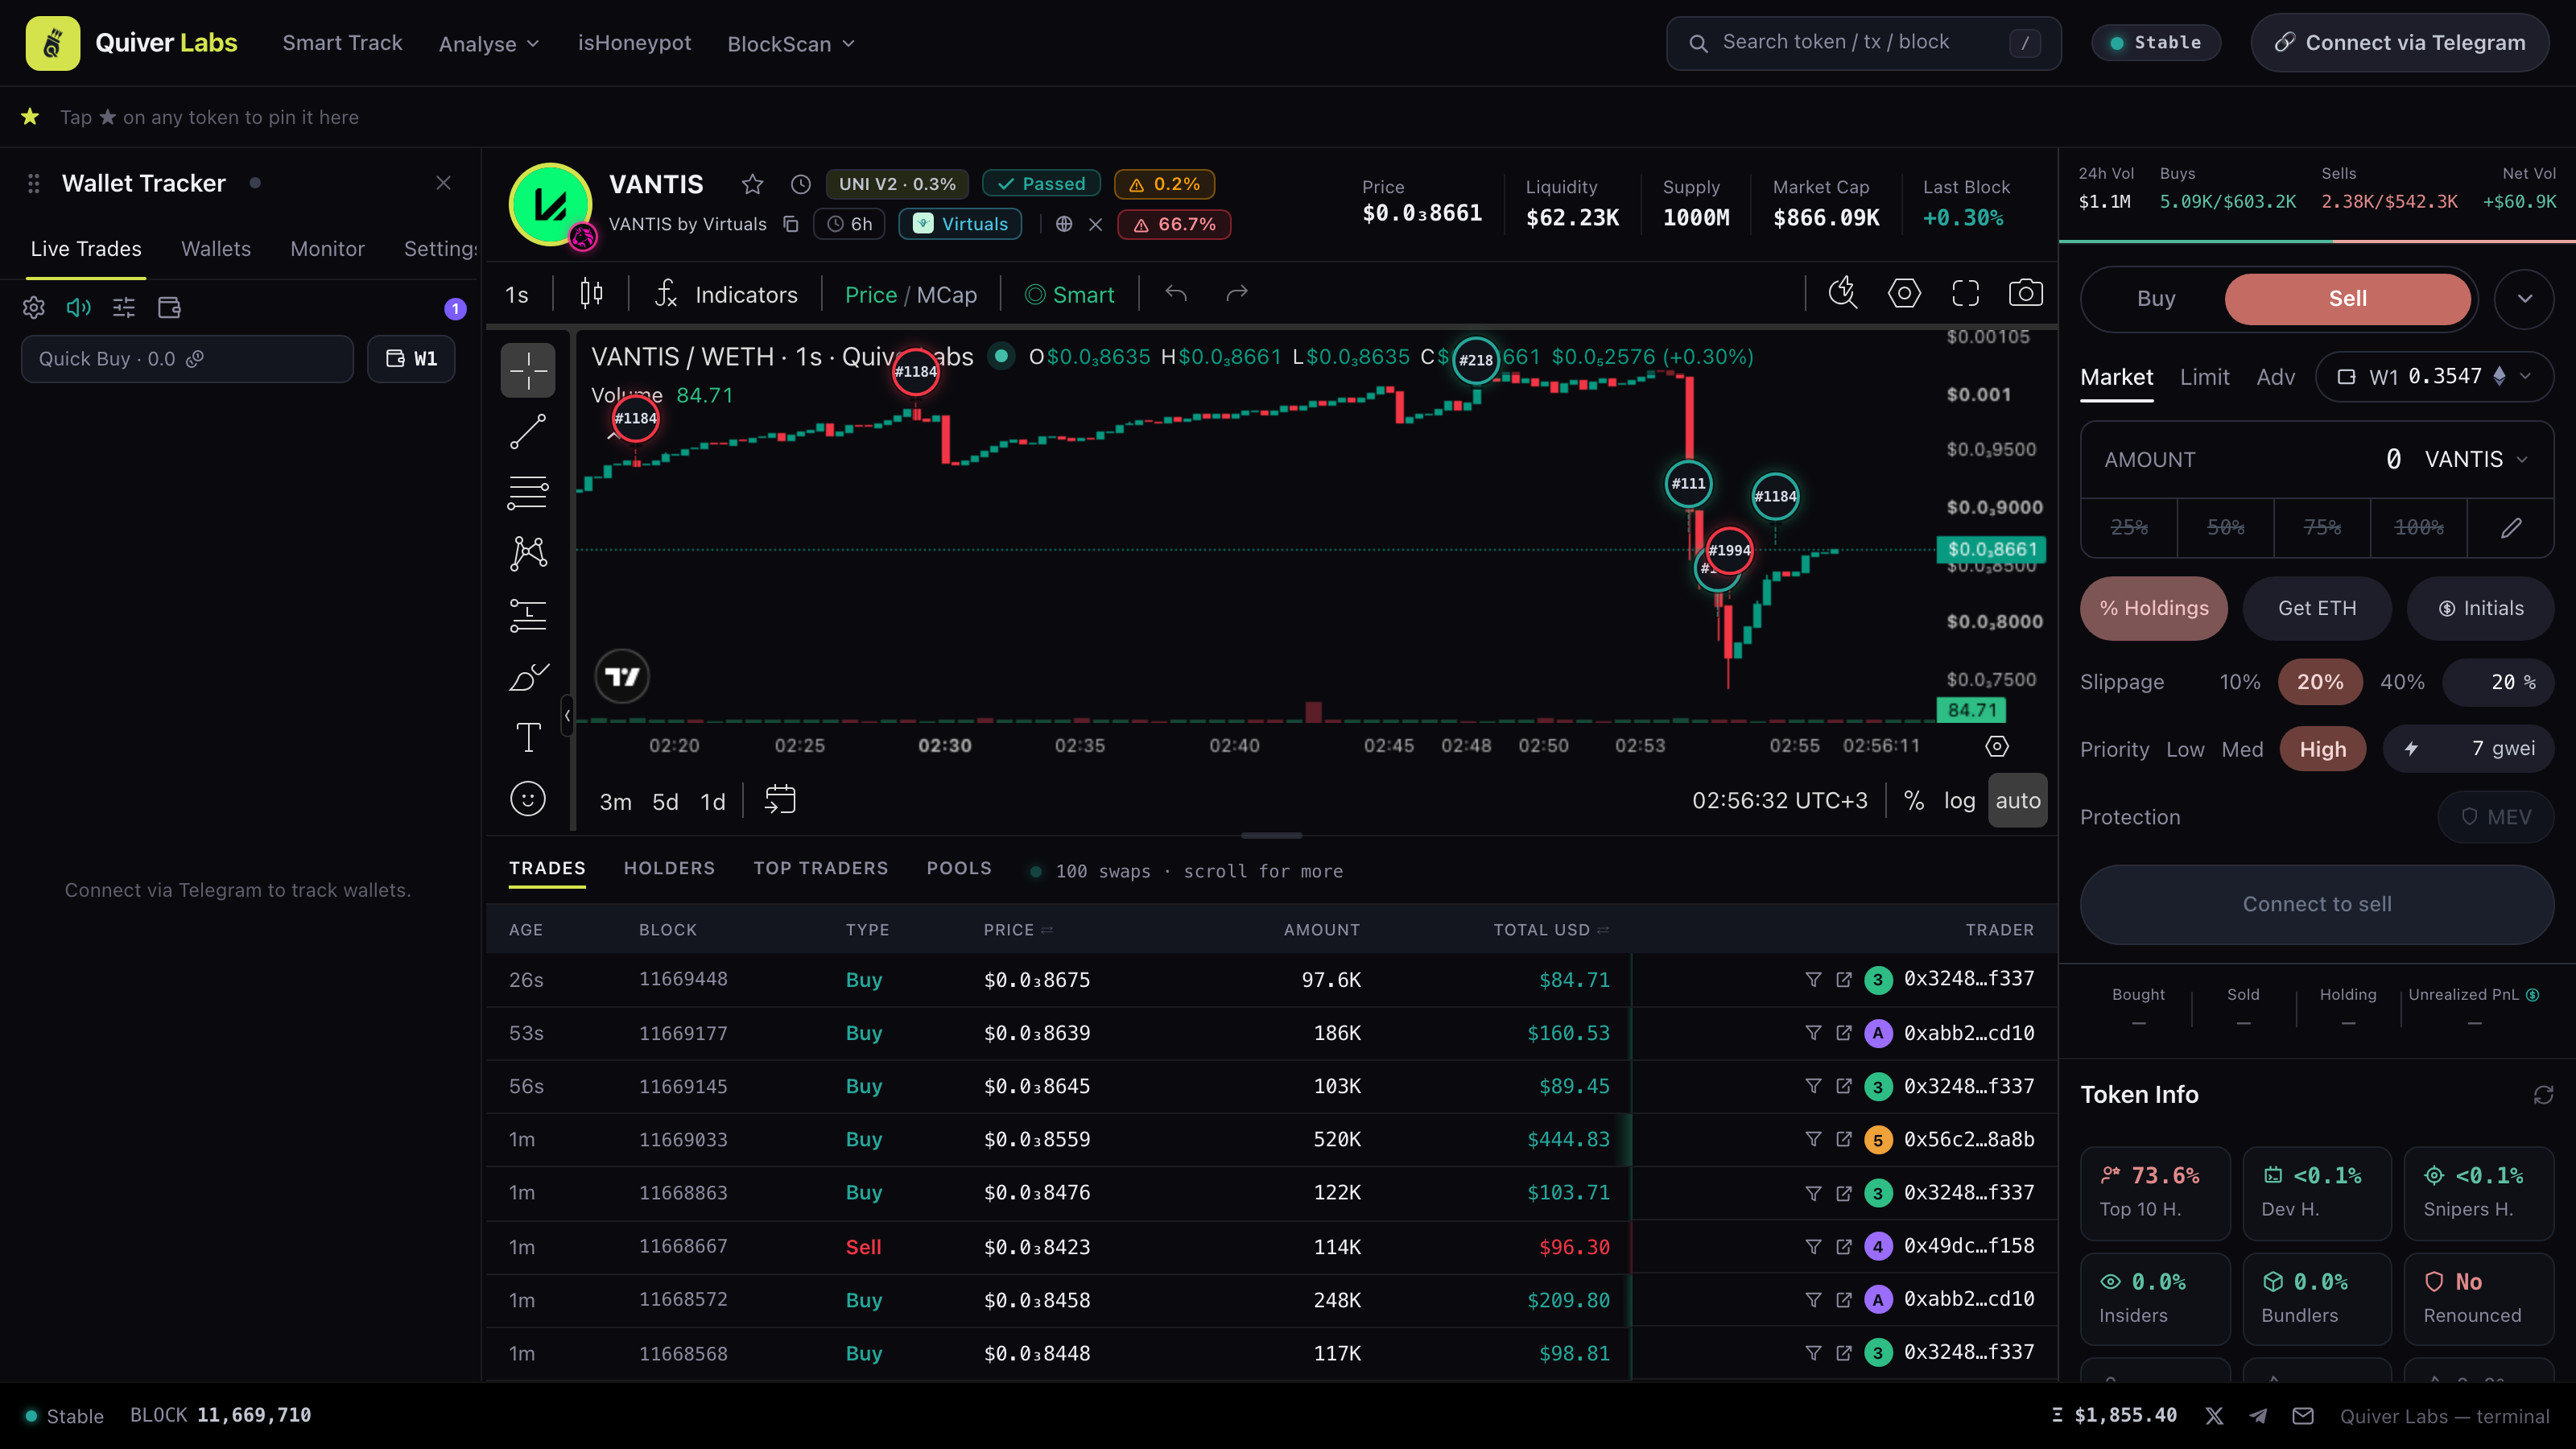Image resolution: width=2576 pixels, height=1449 pixels.
Task: Open the W1 wallet selector in tracker
Action: 411,359
